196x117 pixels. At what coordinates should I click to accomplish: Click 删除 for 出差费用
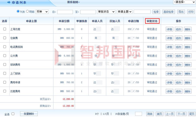coord(188,91)
